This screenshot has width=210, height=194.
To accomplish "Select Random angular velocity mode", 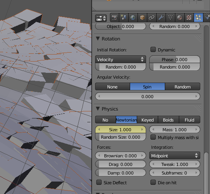I will (x=183, y=87).
